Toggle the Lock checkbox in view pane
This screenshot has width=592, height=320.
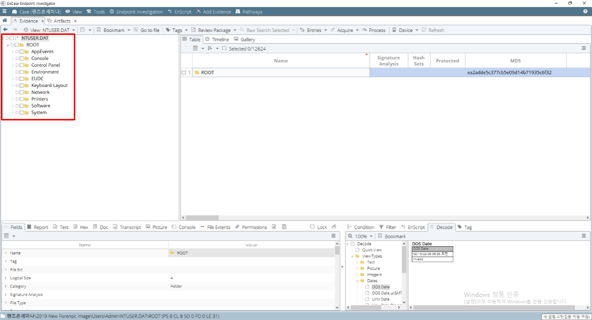point(312,227)
